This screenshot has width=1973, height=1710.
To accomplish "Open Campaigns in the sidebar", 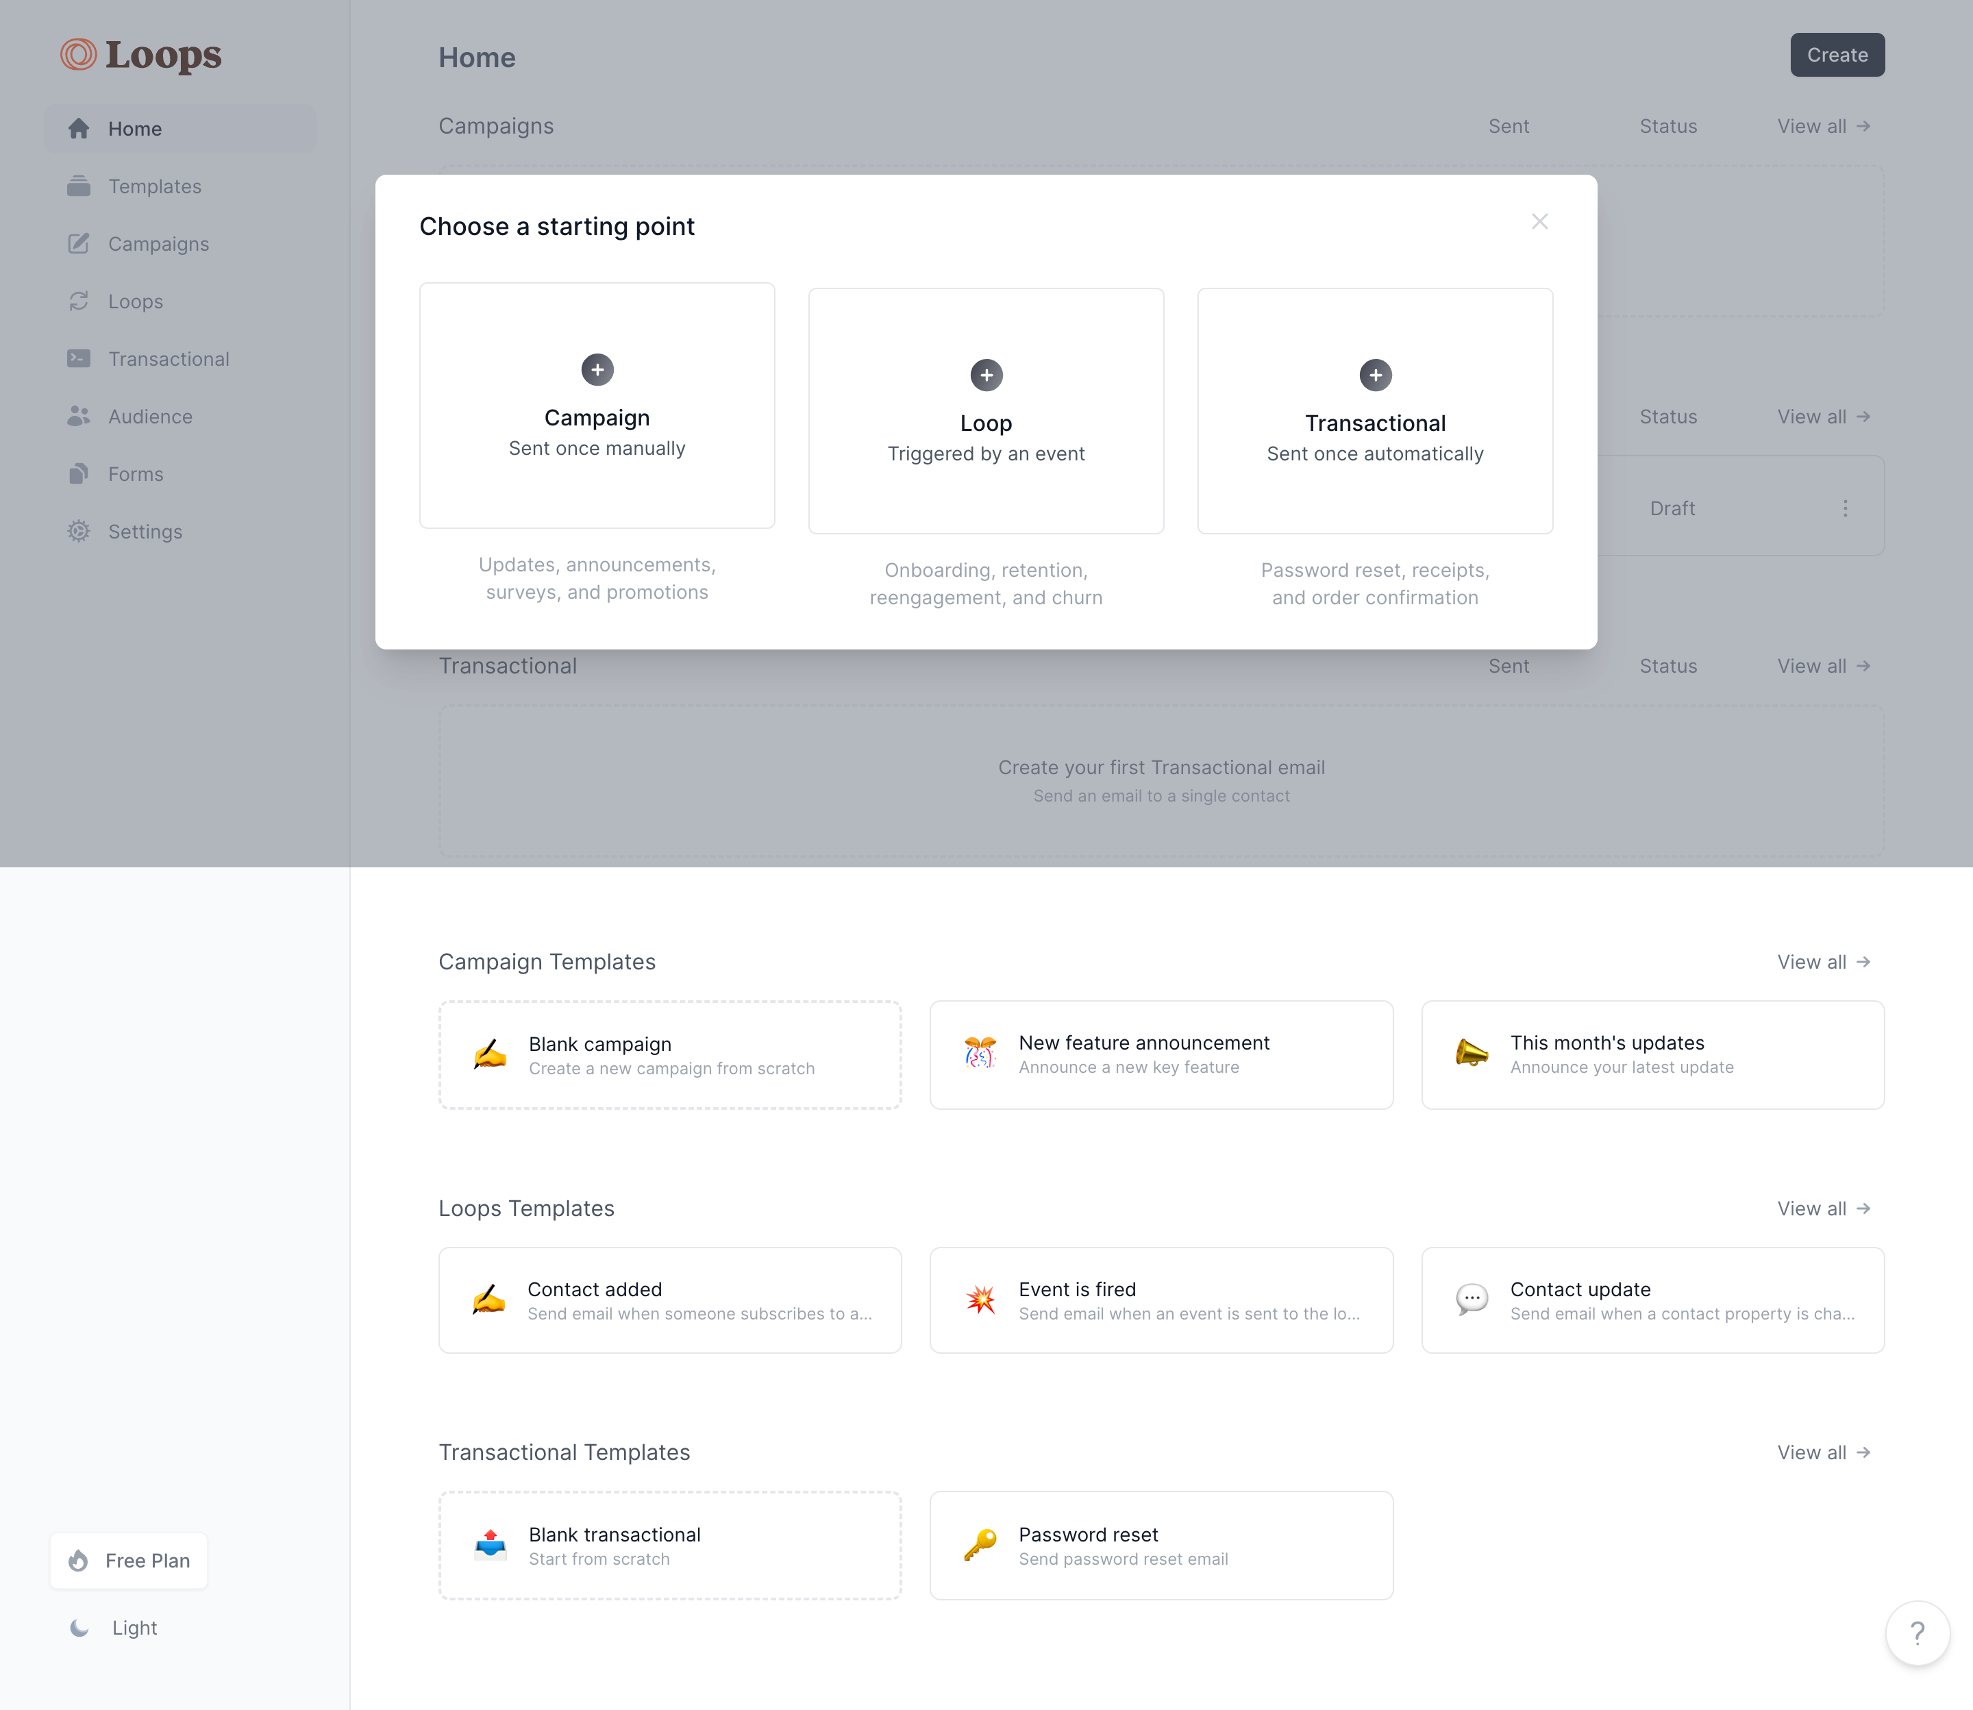I will pyautogui.click(x=180, y=245).
